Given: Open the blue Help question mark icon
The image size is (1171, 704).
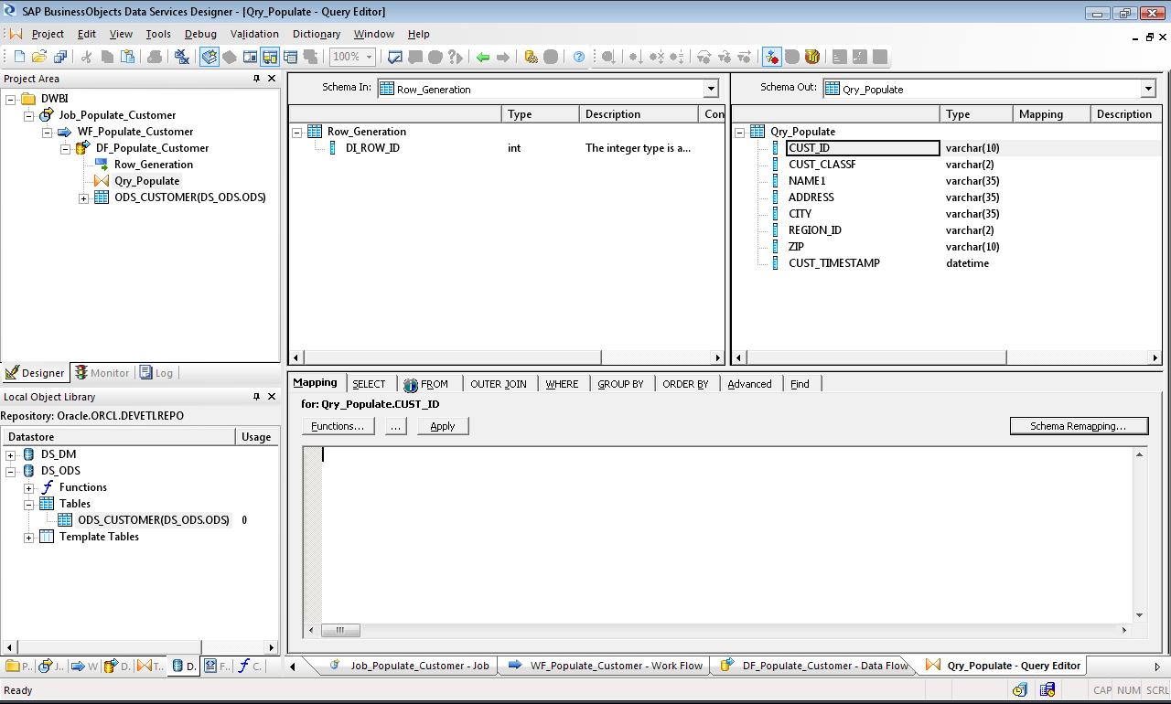Looking at the screenshot, I should point(579,57).
